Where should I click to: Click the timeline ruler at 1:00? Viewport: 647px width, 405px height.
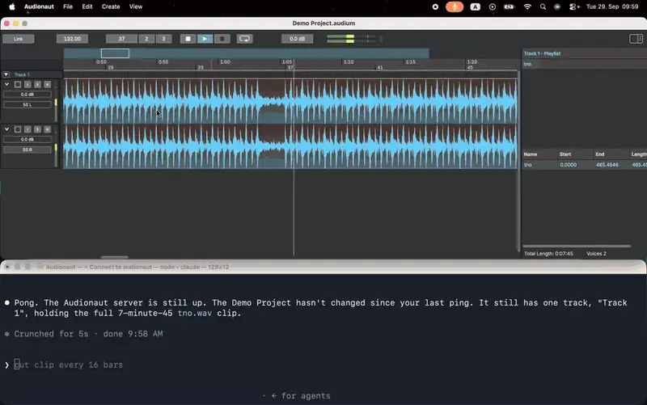[225, 62]
